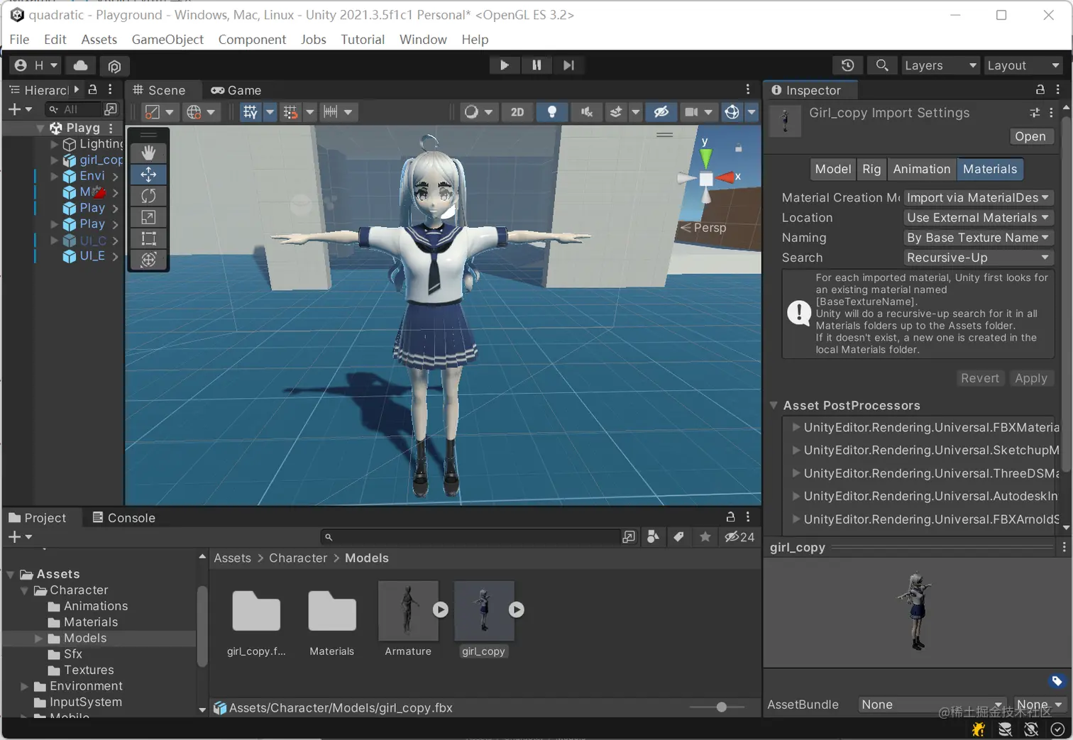The image size is (1073, 740).
Task: Click the search icon in the top toolbar
Action: [882, 65]
